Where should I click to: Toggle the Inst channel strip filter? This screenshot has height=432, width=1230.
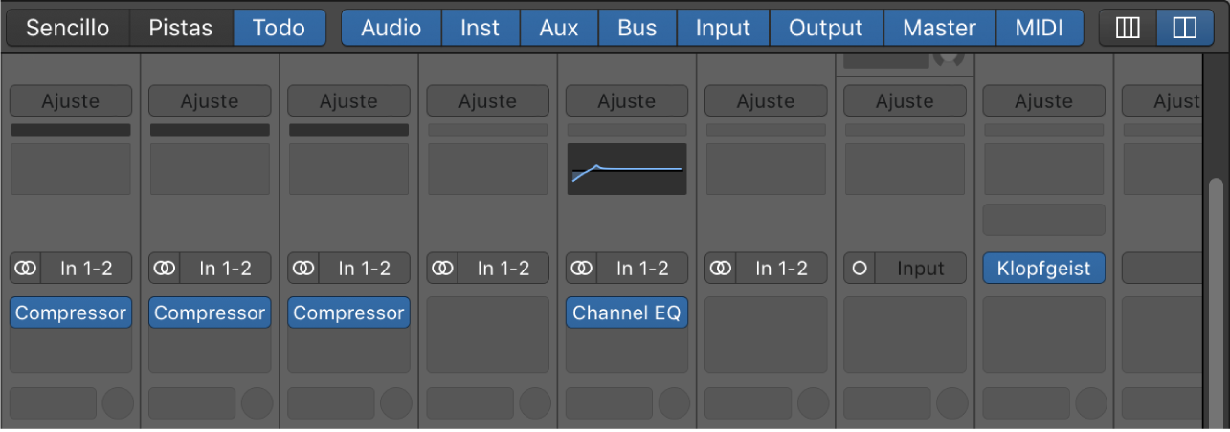tap(480, 28)
